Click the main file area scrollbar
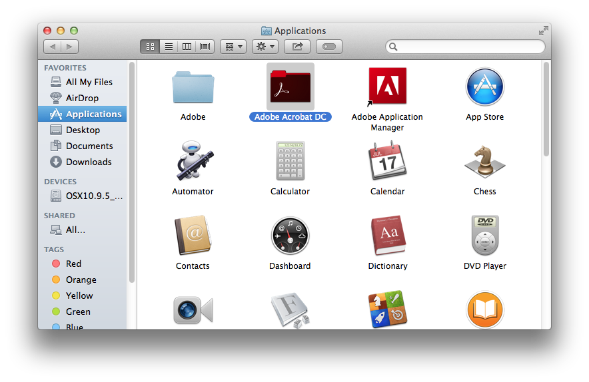Image resolution: width=589 pixels, height=382 pixels. [546, 109]
